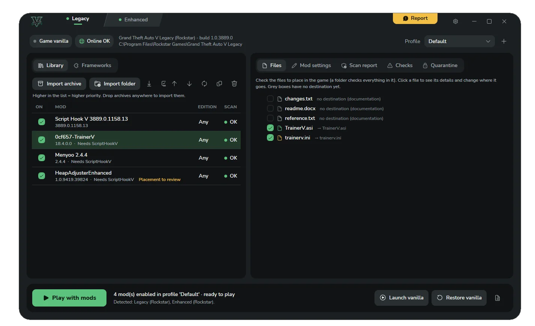Disable the Script Hook V mod checkbox
This screenshot has height=326, width=535.
42,122
